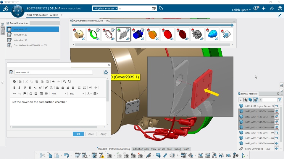Click the anchor flag icon
284x159 pixels.
(x=25, y=94)
